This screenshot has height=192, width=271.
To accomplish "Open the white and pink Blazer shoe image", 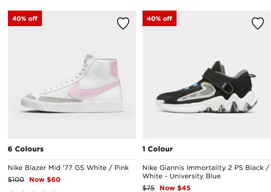I will coord(72,75).
